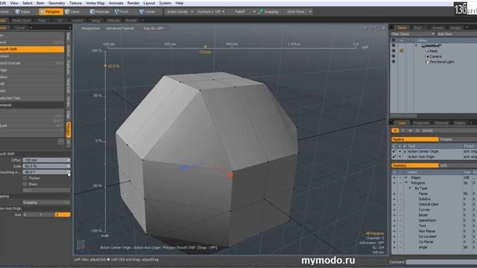Viewport: 477px width, 268px height.
Task: Select the Directional Light item
Action: 441,62
